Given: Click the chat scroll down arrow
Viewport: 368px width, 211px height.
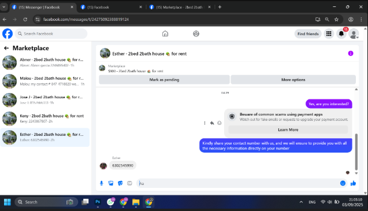Looking at the screenshot, I should pos(356,173).
